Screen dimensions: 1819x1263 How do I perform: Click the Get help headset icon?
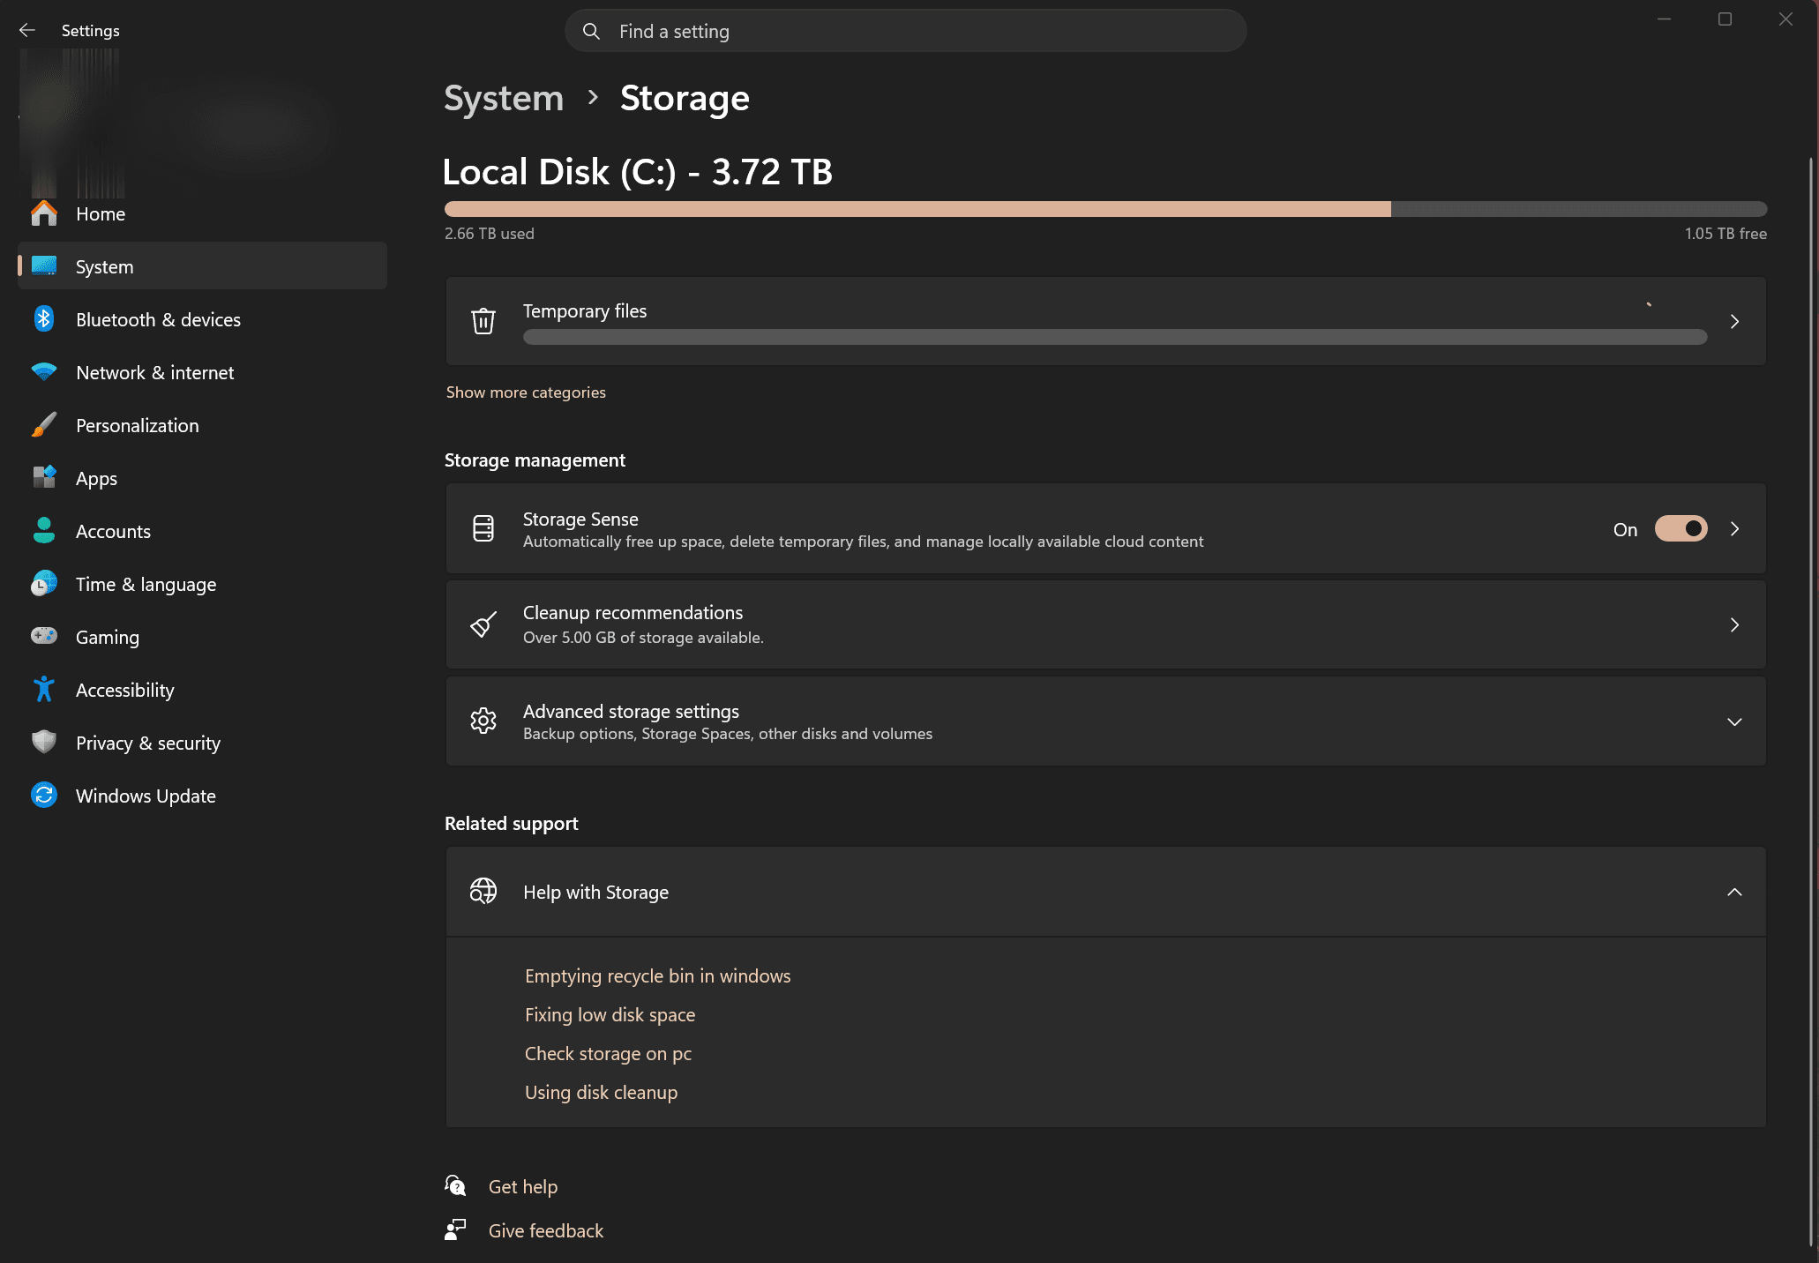tap(455, 1186)
